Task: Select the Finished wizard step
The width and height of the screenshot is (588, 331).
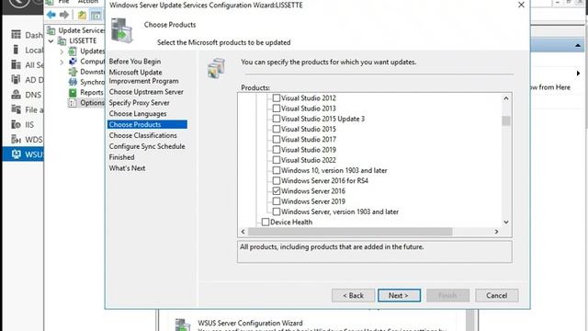Action: point(121,157)
